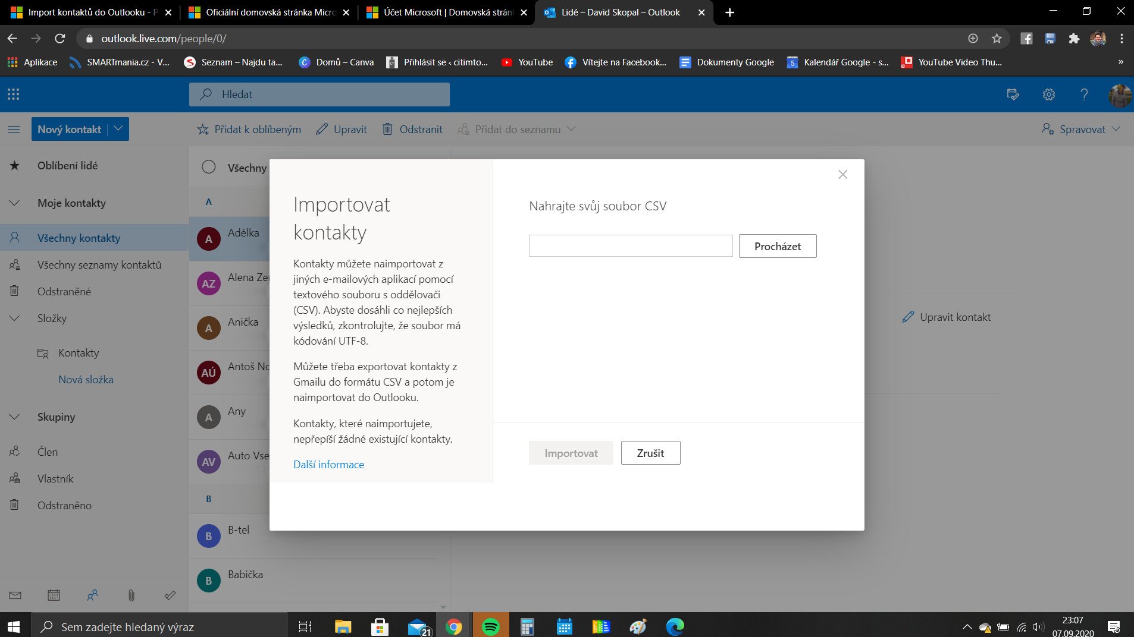
Task: Open Mail app from the taskbar
Action: [419, 626]
